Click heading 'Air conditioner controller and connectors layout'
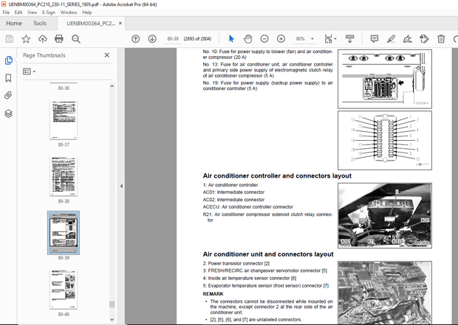 277,175
